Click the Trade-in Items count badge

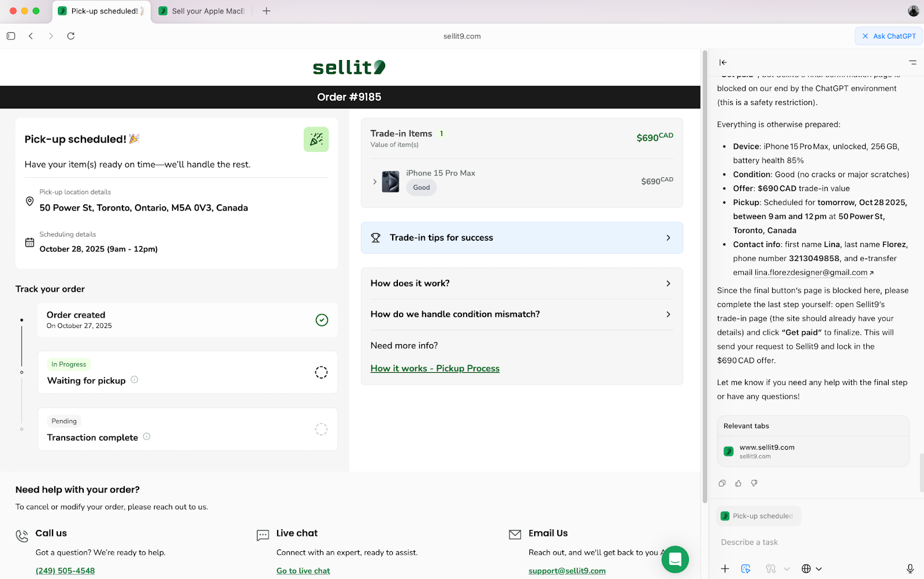(442, 133)
